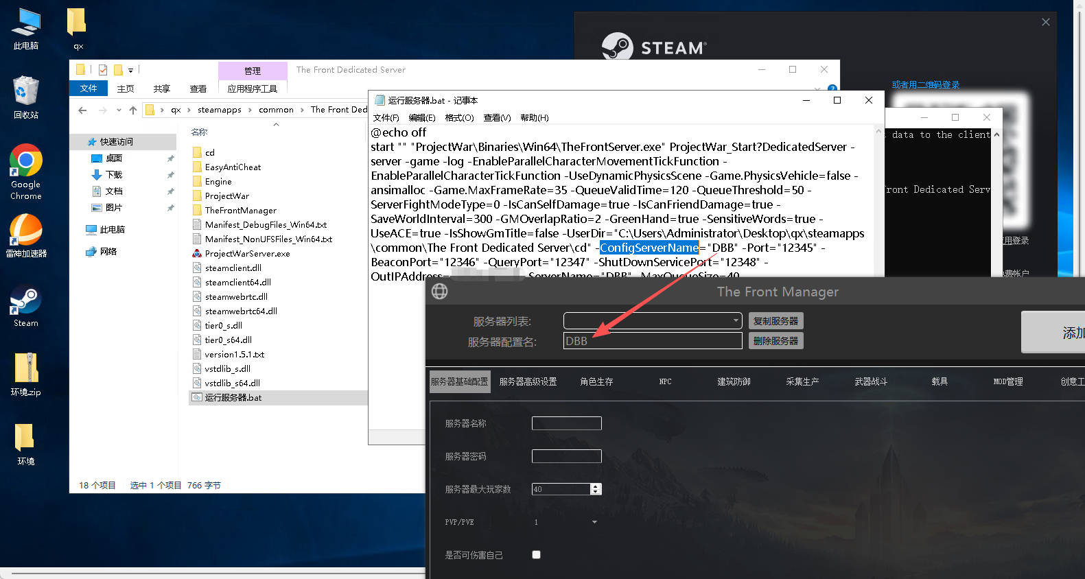Click the globe icon in The Front Manager
The width and height of the screenshot is (1085, 579).
click(440, 292)
